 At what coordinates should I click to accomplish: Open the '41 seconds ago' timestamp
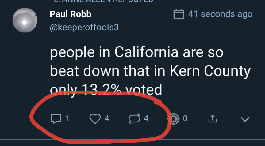pos(220,14)
